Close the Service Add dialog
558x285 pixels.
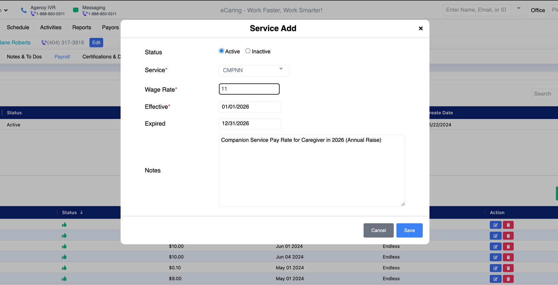point(421,28)
